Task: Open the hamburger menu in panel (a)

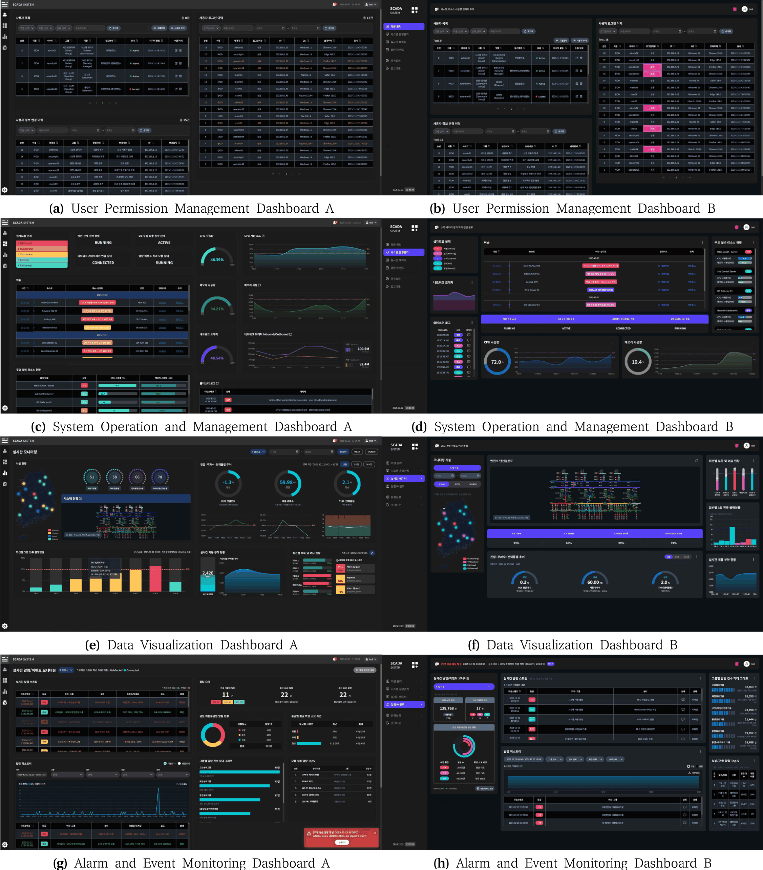Action: (5, 4)
